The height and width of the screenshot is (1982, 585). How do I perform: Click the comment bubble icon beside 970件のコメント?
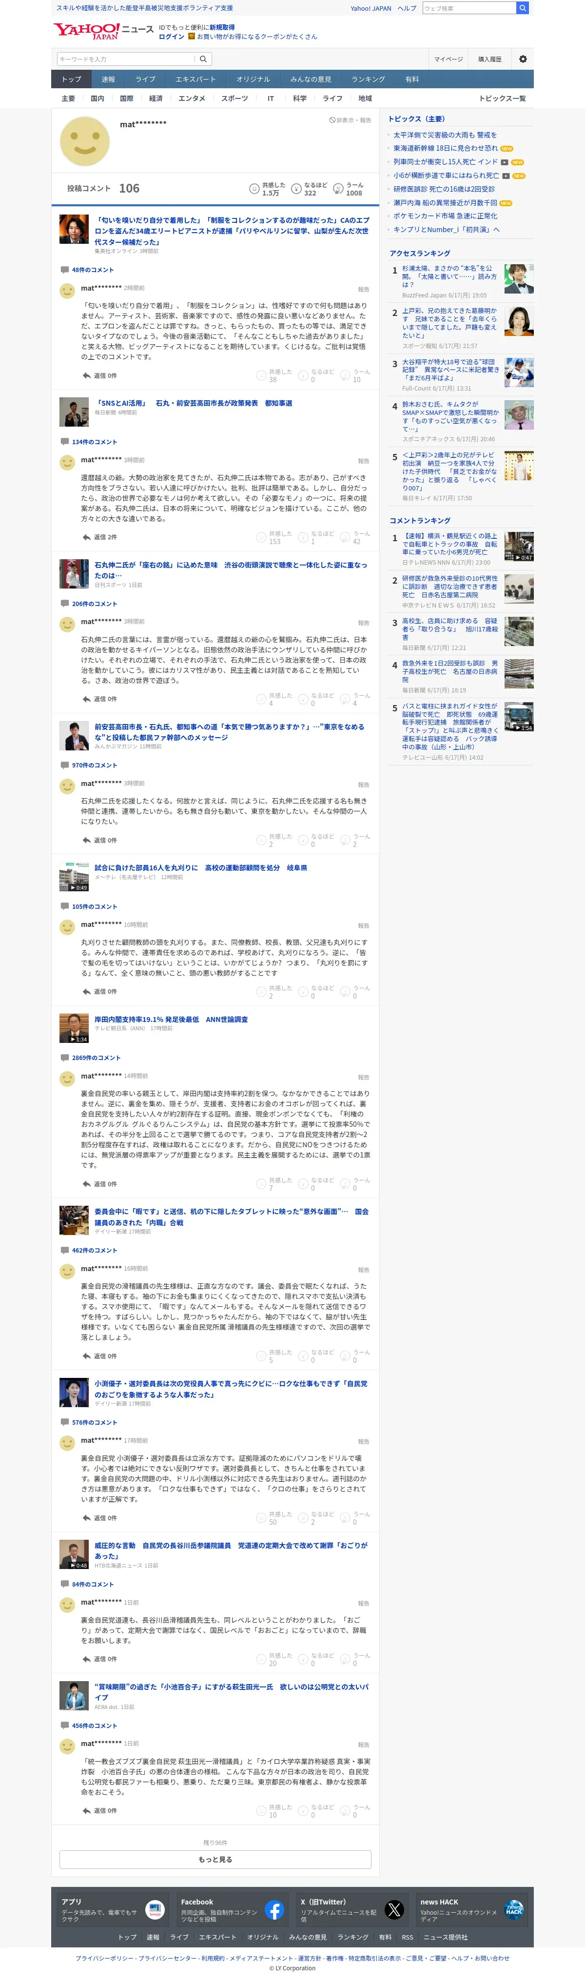pyautogui.click(x=65, y=765)
